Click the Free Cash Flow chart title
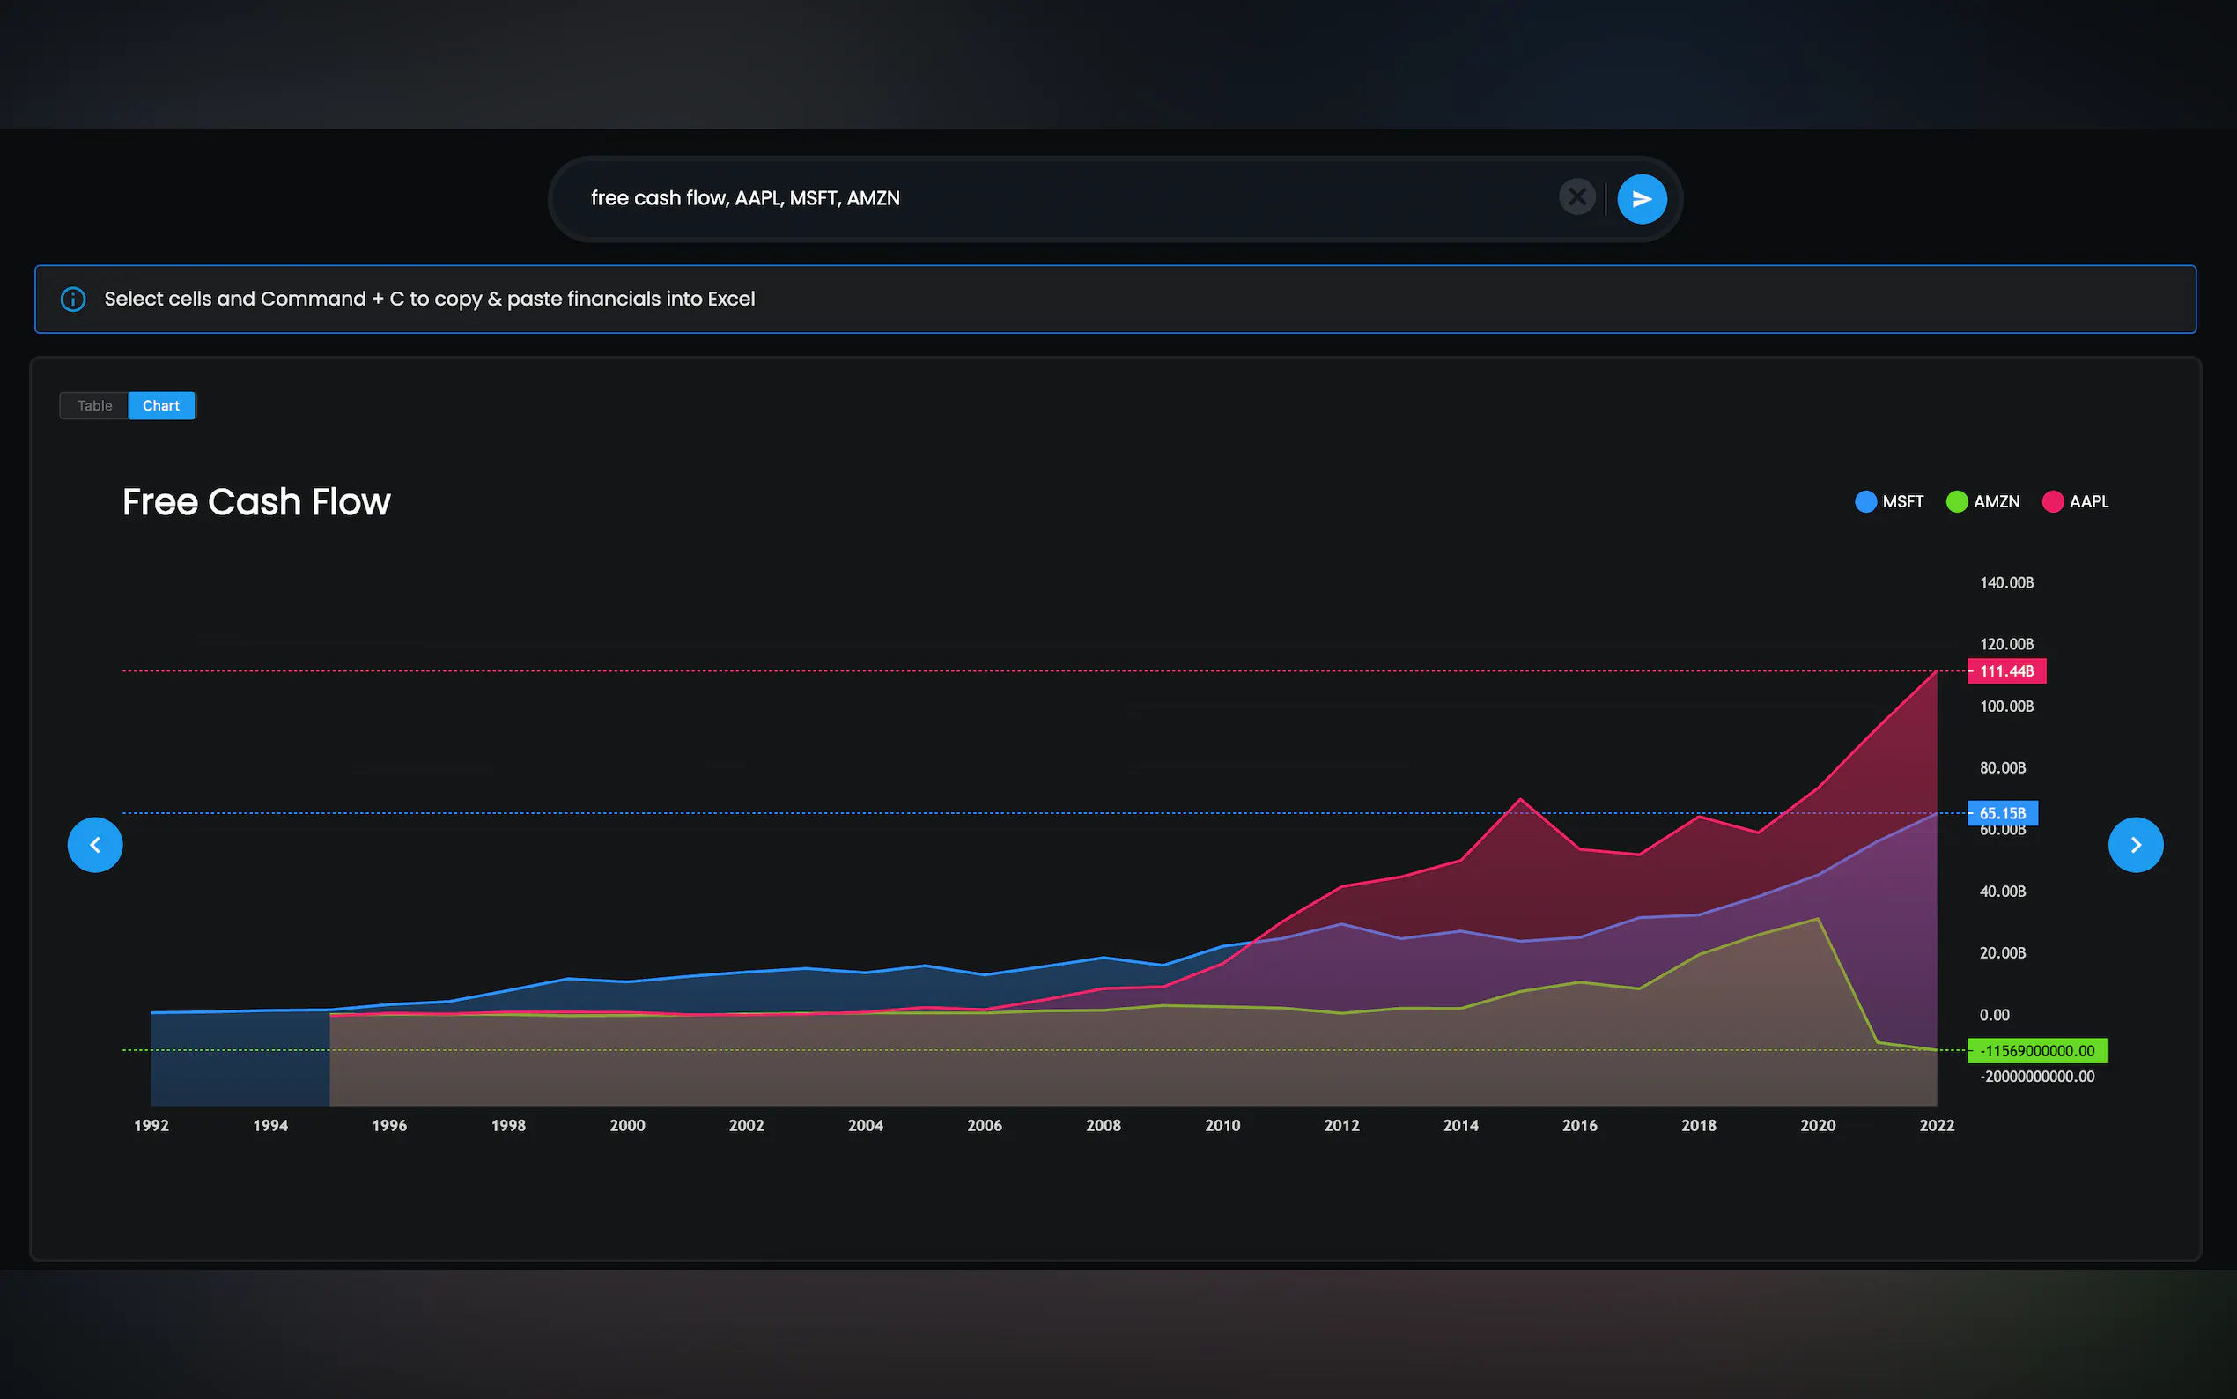 (x=256, y=501)
